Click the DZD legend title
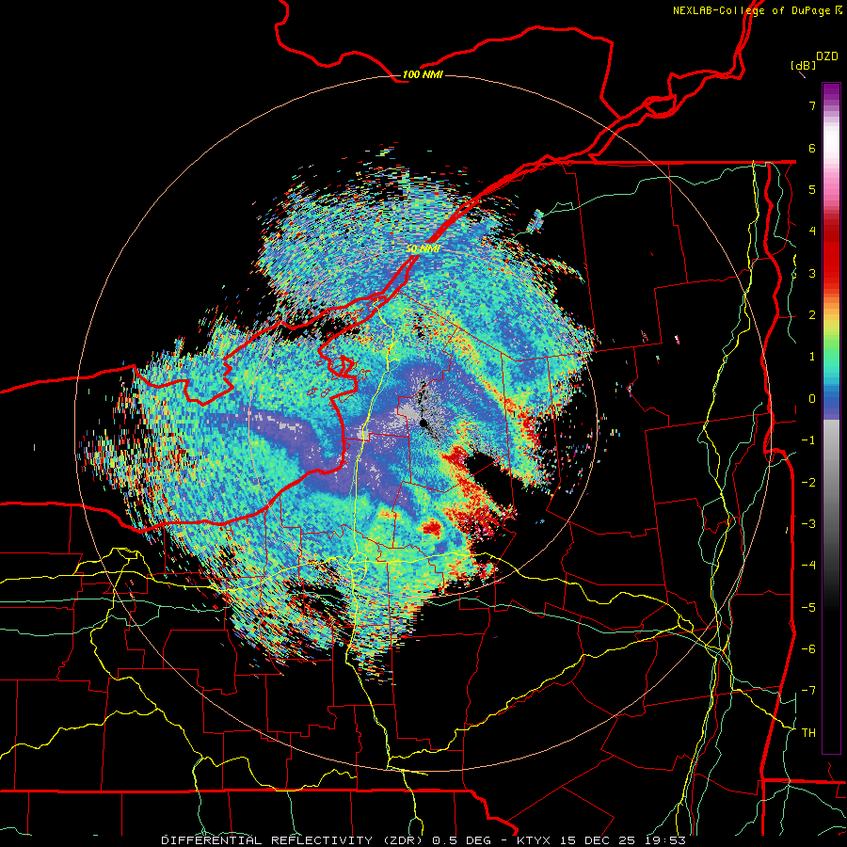The width and height of the screenshot is (847, 847). tap(827, 56)
